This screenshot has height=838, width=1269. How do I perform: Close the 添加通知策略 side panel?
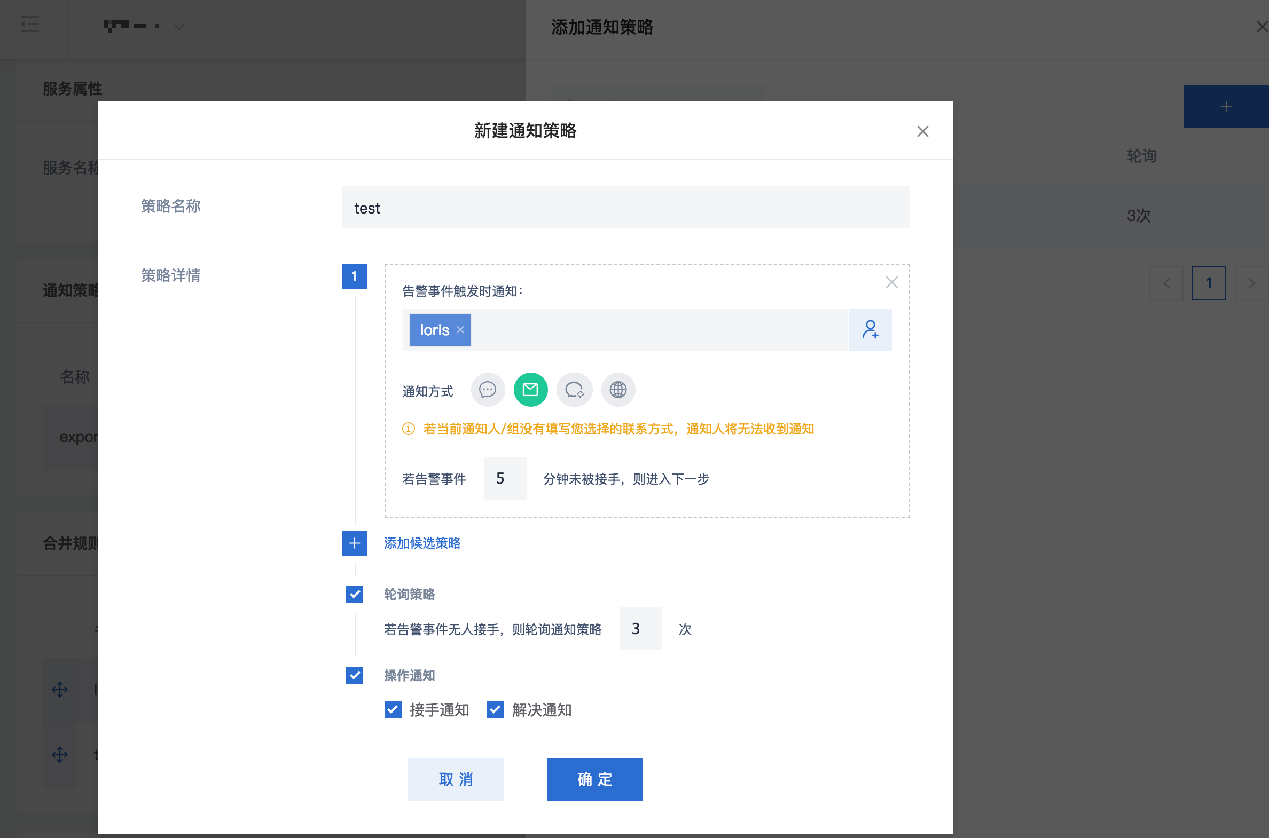[x=1262, y=27]
